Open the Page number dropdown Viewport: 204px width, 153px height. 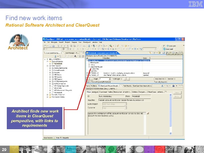(x=110, y=79)
